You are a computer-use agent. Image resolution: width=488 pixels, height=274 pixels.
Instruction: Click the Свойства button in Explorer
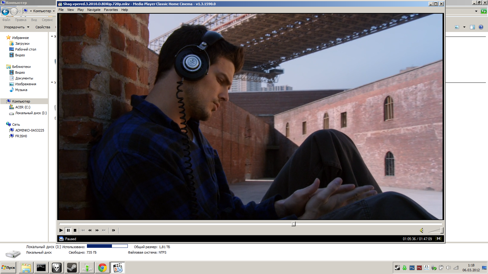[x=43, y=27]
